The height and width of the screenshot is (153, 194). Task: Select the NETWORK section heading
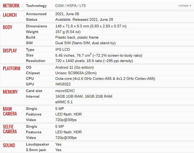(11, 6)
